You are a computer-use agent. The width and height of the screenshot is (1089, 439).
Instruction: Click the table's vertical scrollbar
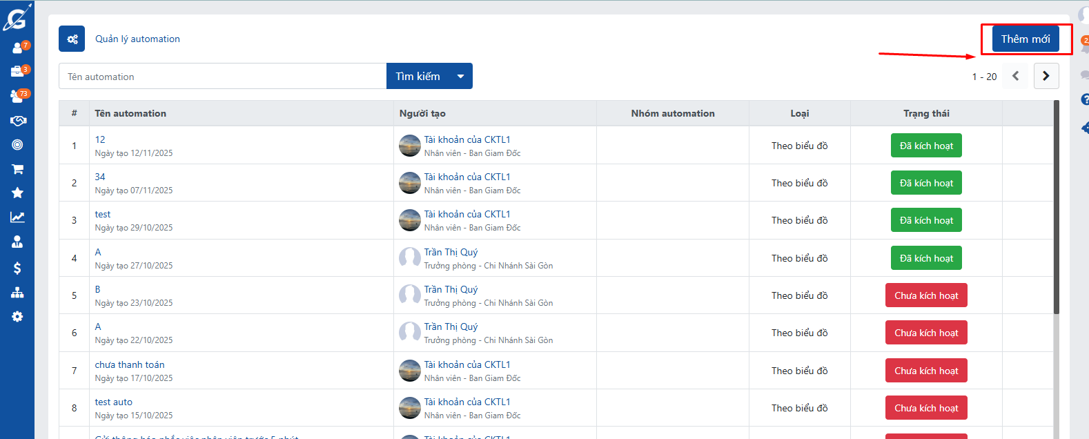pos(1056,207)
